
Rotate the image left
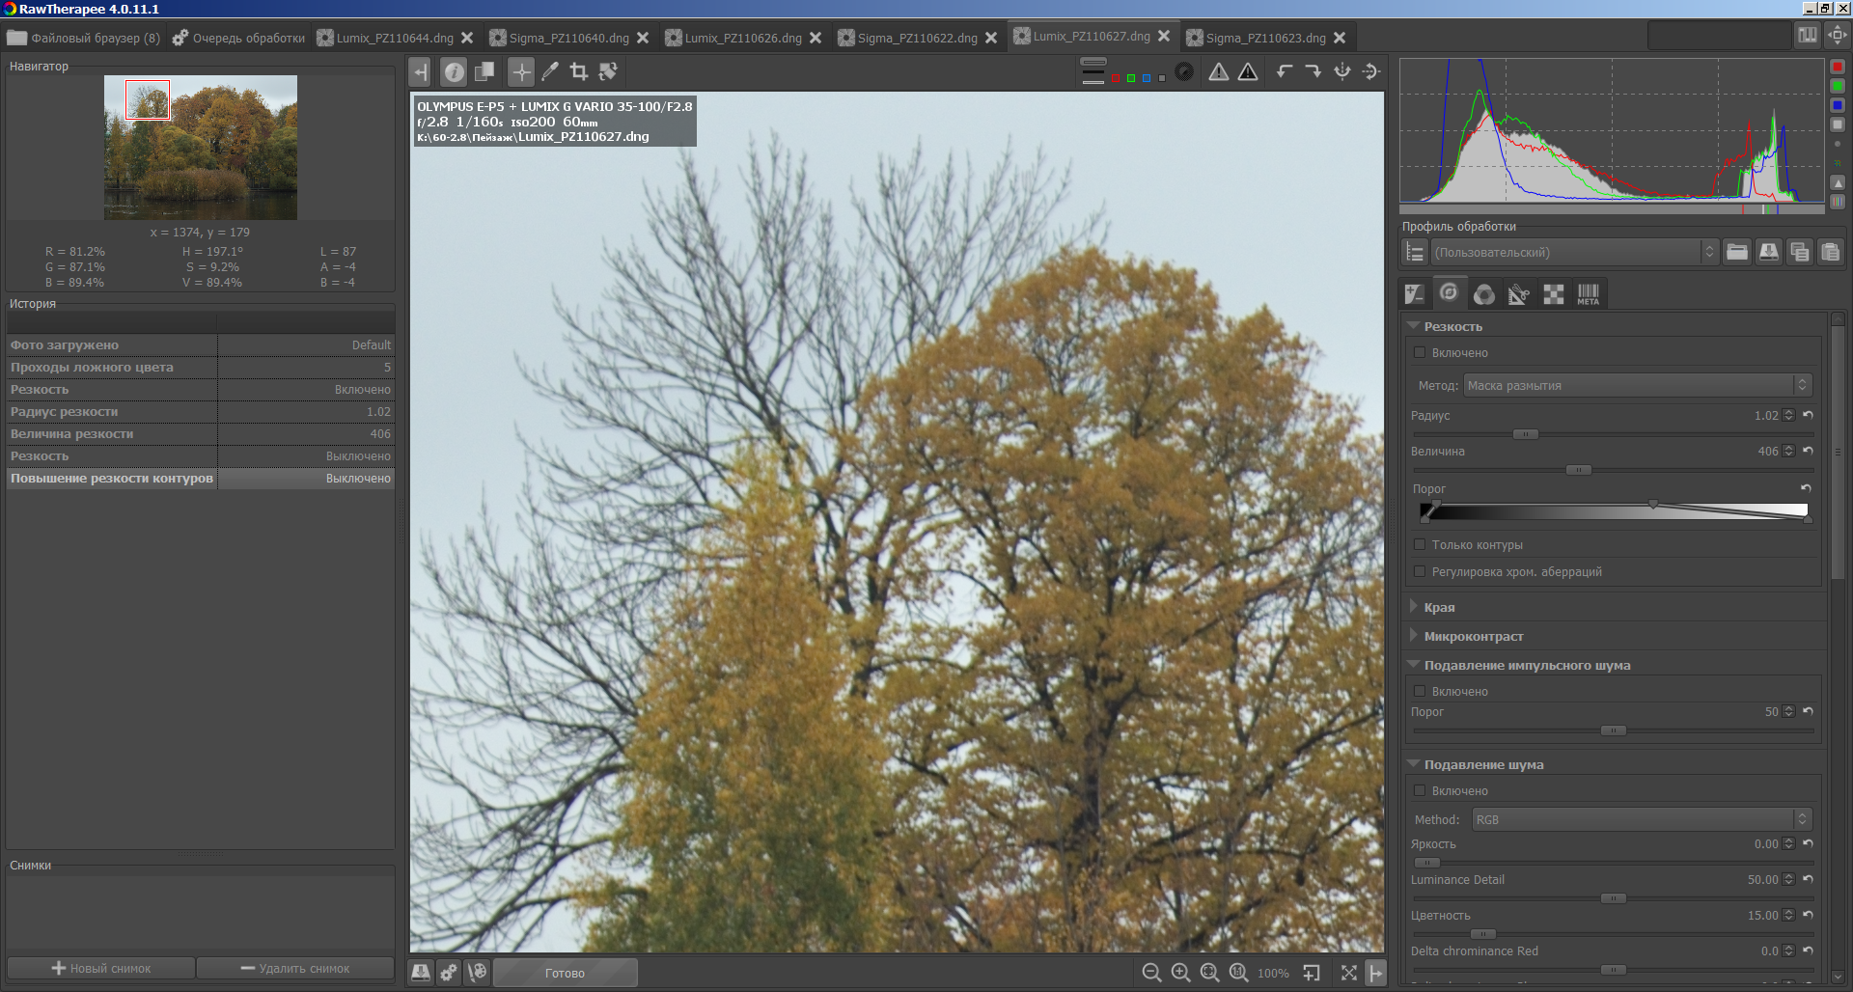click(1284, 71)
